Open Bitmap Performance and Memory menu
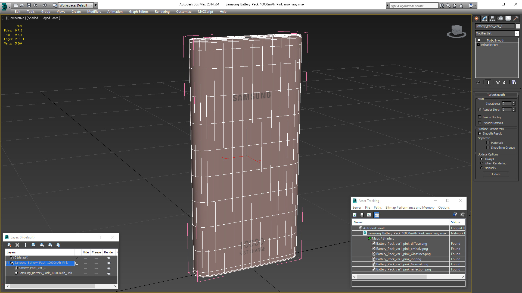The height and width of the screenshot is (293, 522). click(410, 208)
